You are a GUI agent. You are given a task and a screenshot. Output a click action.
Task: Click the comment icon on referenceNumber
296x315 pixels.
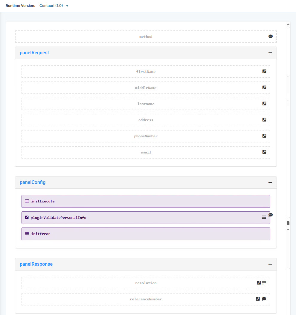pos(264,299)
